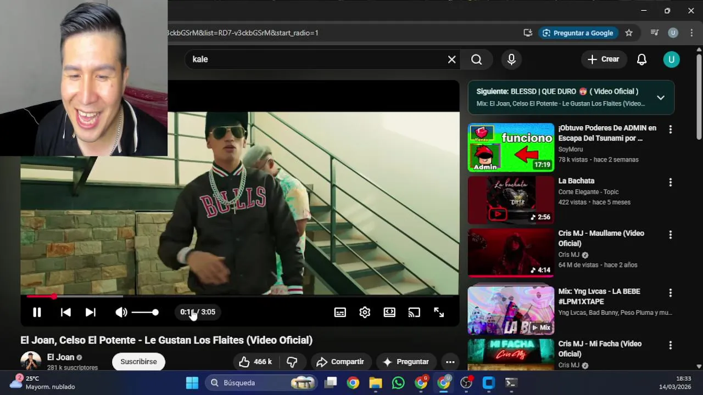Open the notifications bell
Screen dimensions: 703x395
click(x=641, y=59)
